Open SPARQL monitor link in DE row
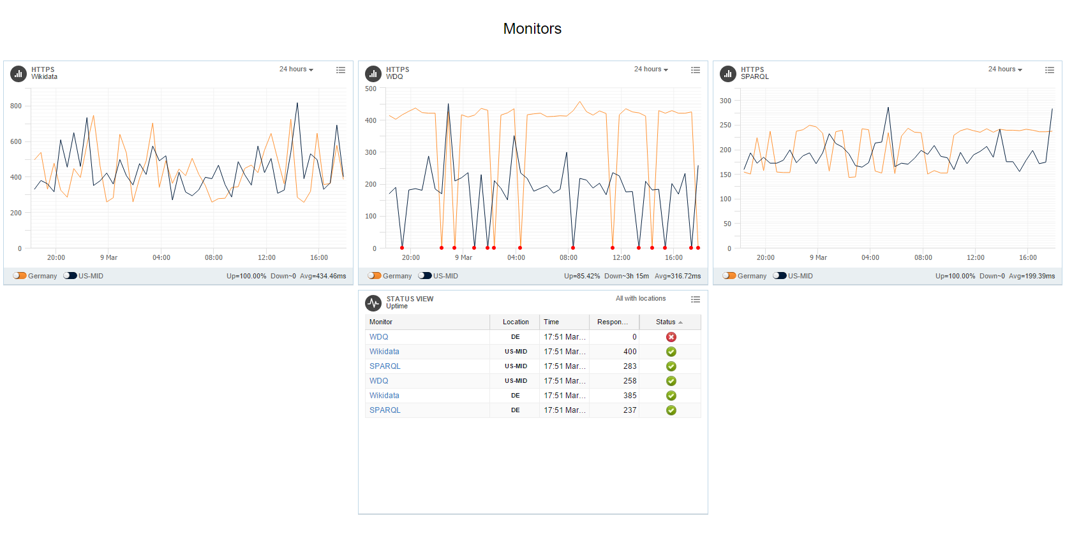1065x560 pixels. click(385, 410)
